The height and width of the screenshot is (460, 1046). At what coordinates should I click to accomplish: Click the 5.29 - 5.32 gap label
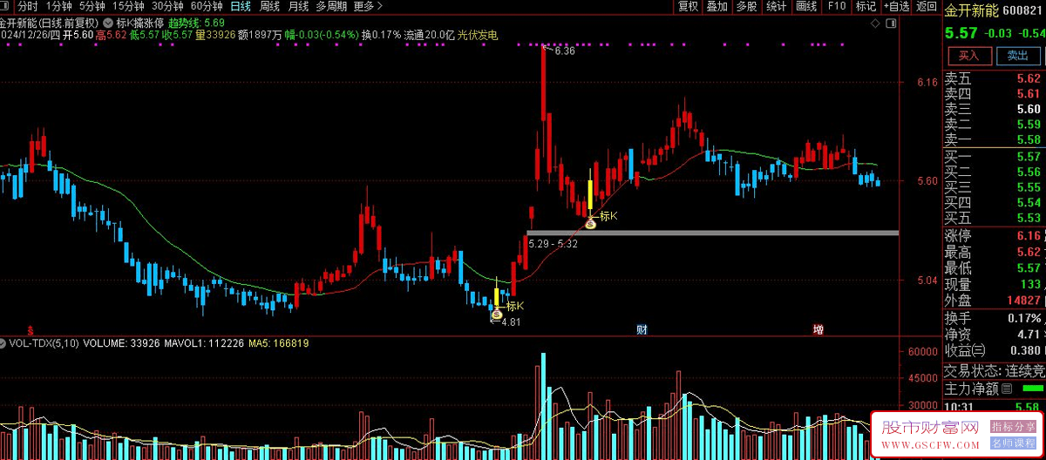(553, 243)
